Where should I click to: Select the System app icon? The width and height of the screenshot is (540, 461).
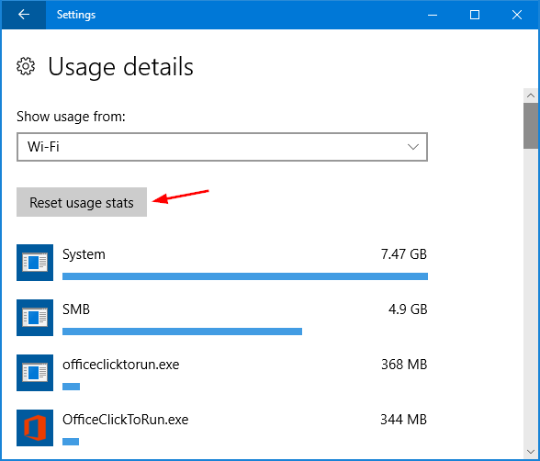[x=35, y=263]
